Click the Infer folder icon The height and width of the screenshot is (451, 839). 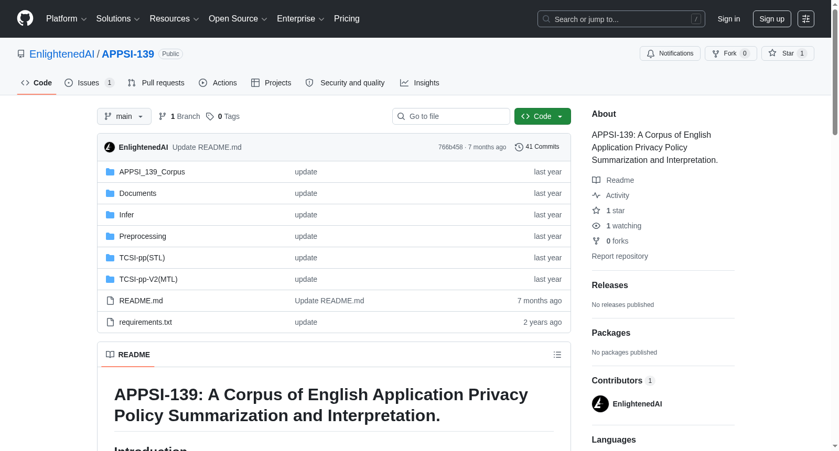point(110,215)
